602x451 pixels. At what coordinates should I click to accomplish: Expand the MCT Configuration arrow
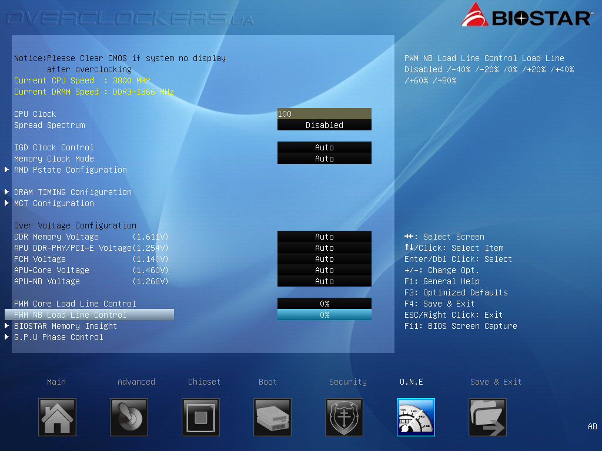coord(6,203)
